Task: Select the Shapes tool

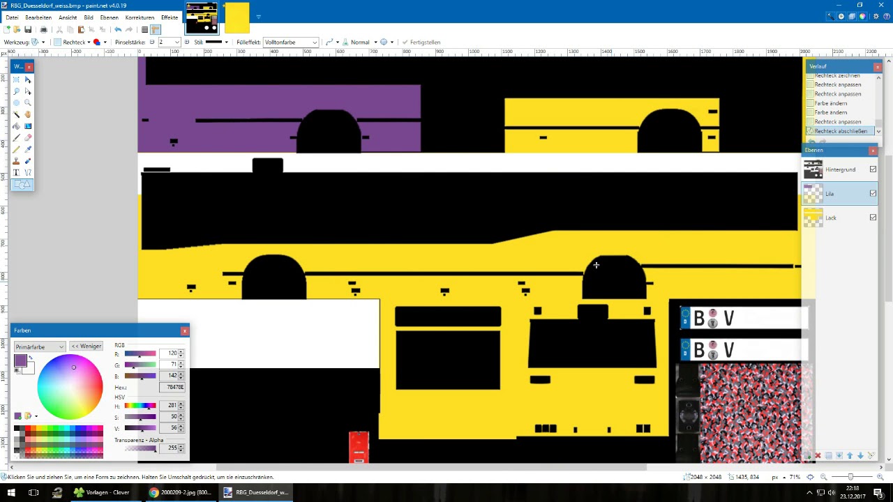Action: pyautogui.click(x=22, y=184)
